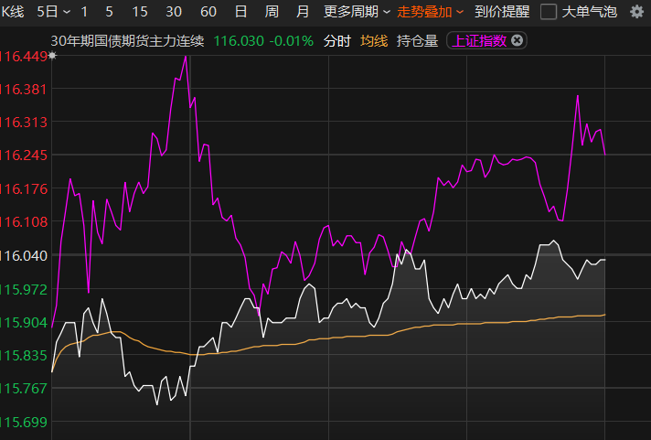Open the chart settings gear icon
Viewport: 651px width, 440px height.
(636, 12)
